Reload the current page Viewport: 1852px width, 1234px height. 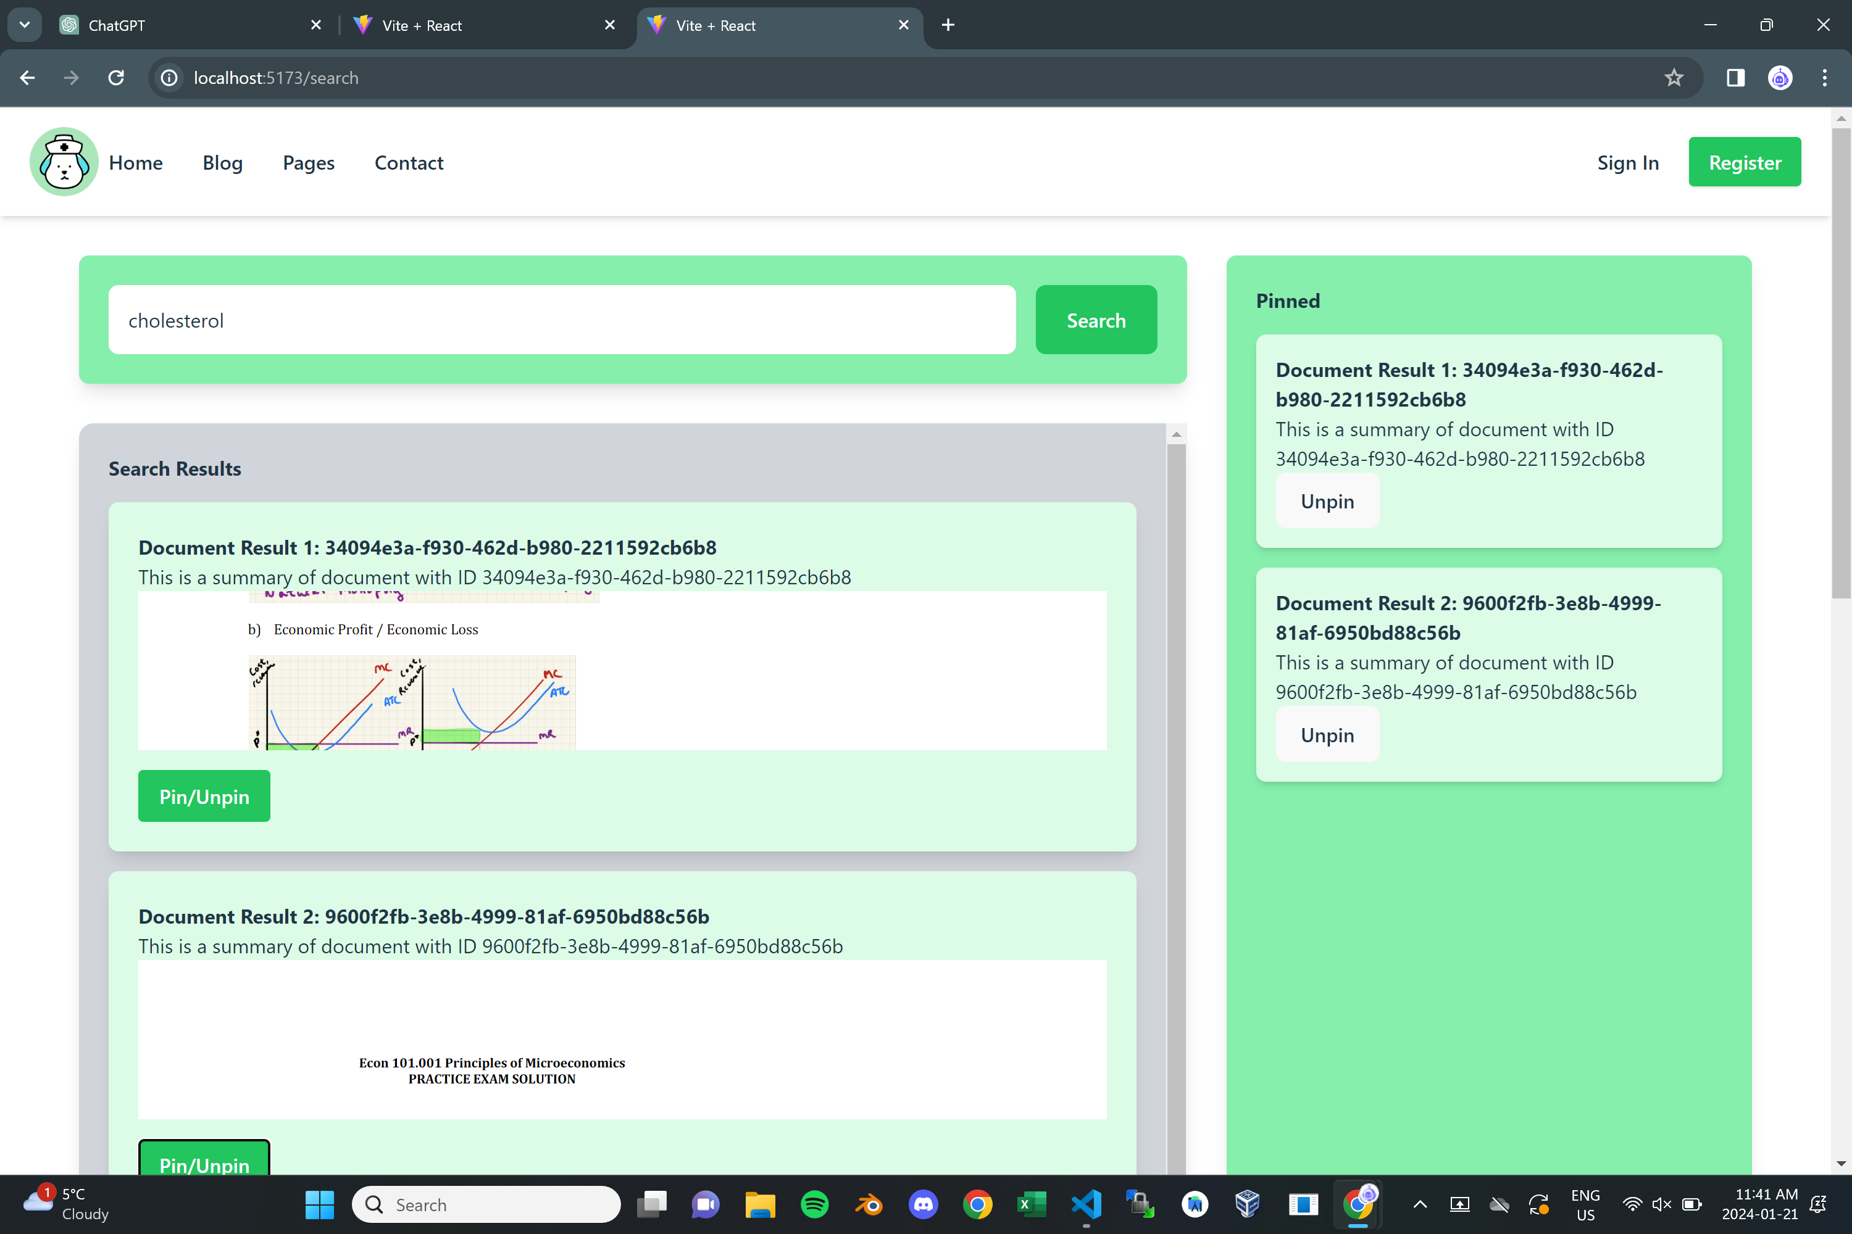click(x=116, y=78)
